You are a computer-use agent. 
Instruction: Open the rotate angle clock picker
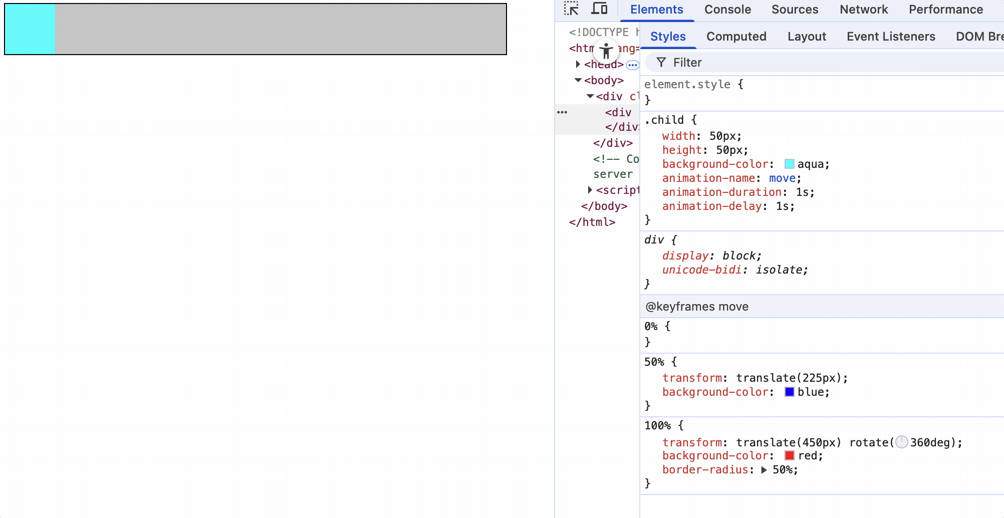point(902,442)
